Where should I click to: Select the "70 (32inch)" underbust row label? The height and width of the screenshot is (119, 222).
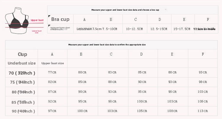coord(22,73)
